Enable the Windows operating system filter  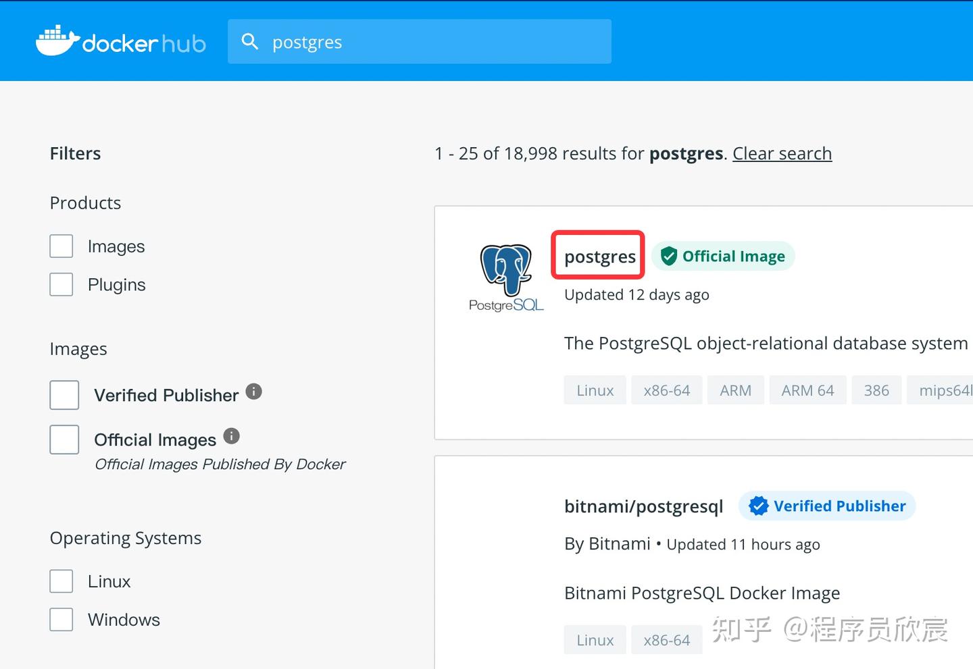(61, 619)
